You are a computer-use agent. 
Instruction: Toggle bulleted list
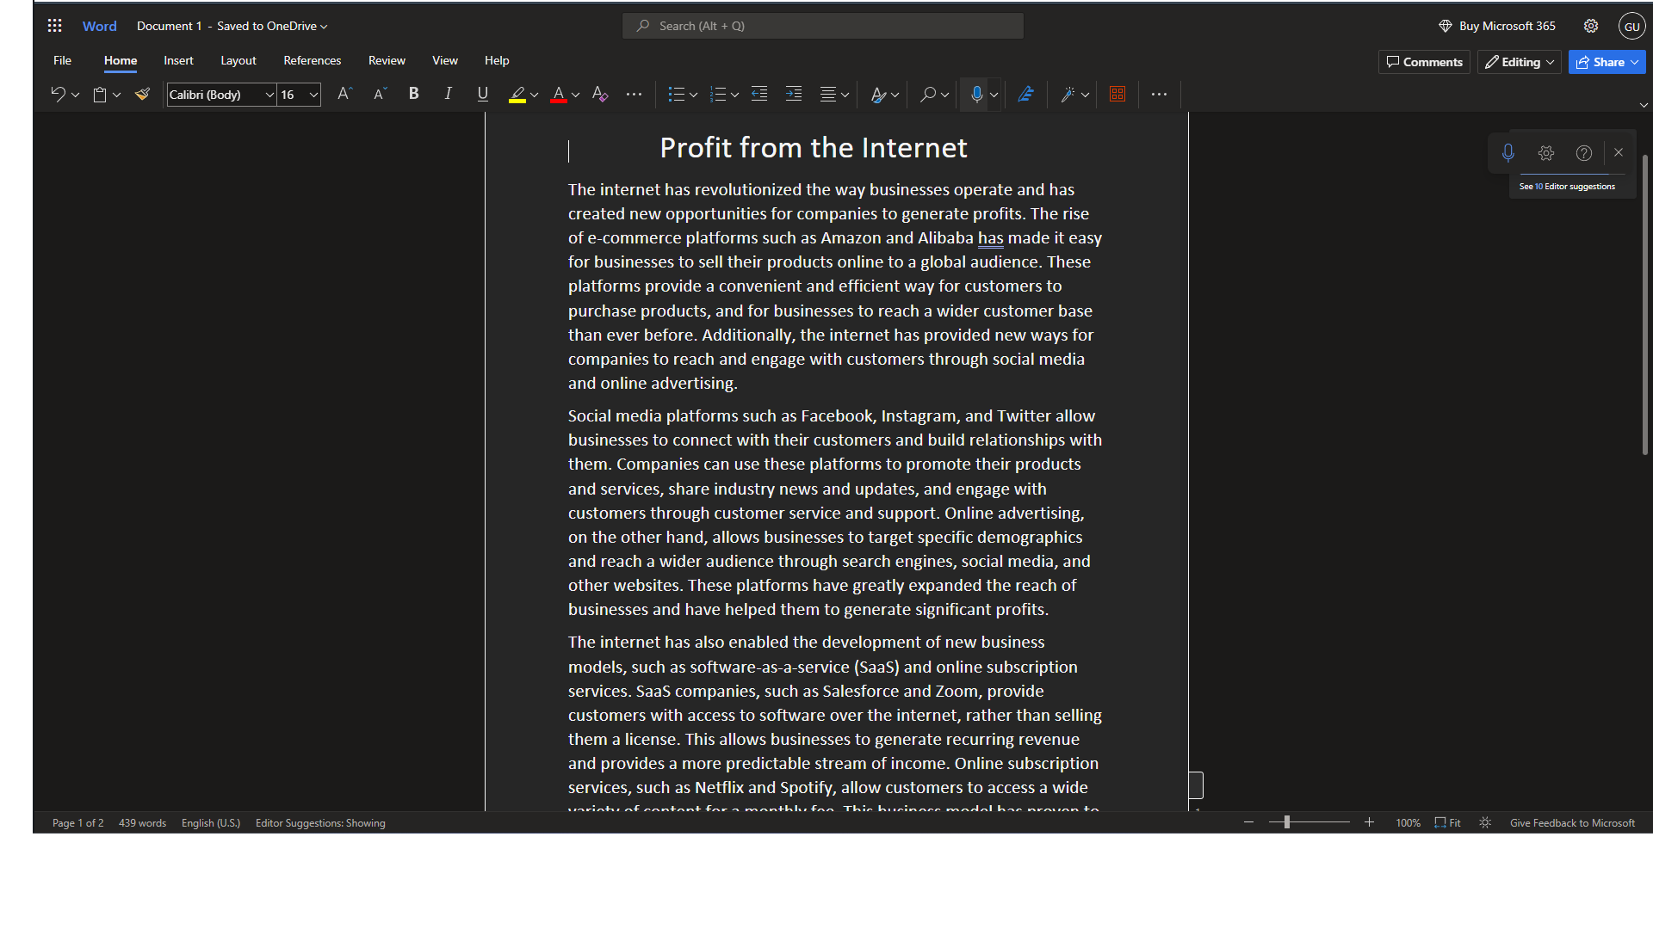676,95
